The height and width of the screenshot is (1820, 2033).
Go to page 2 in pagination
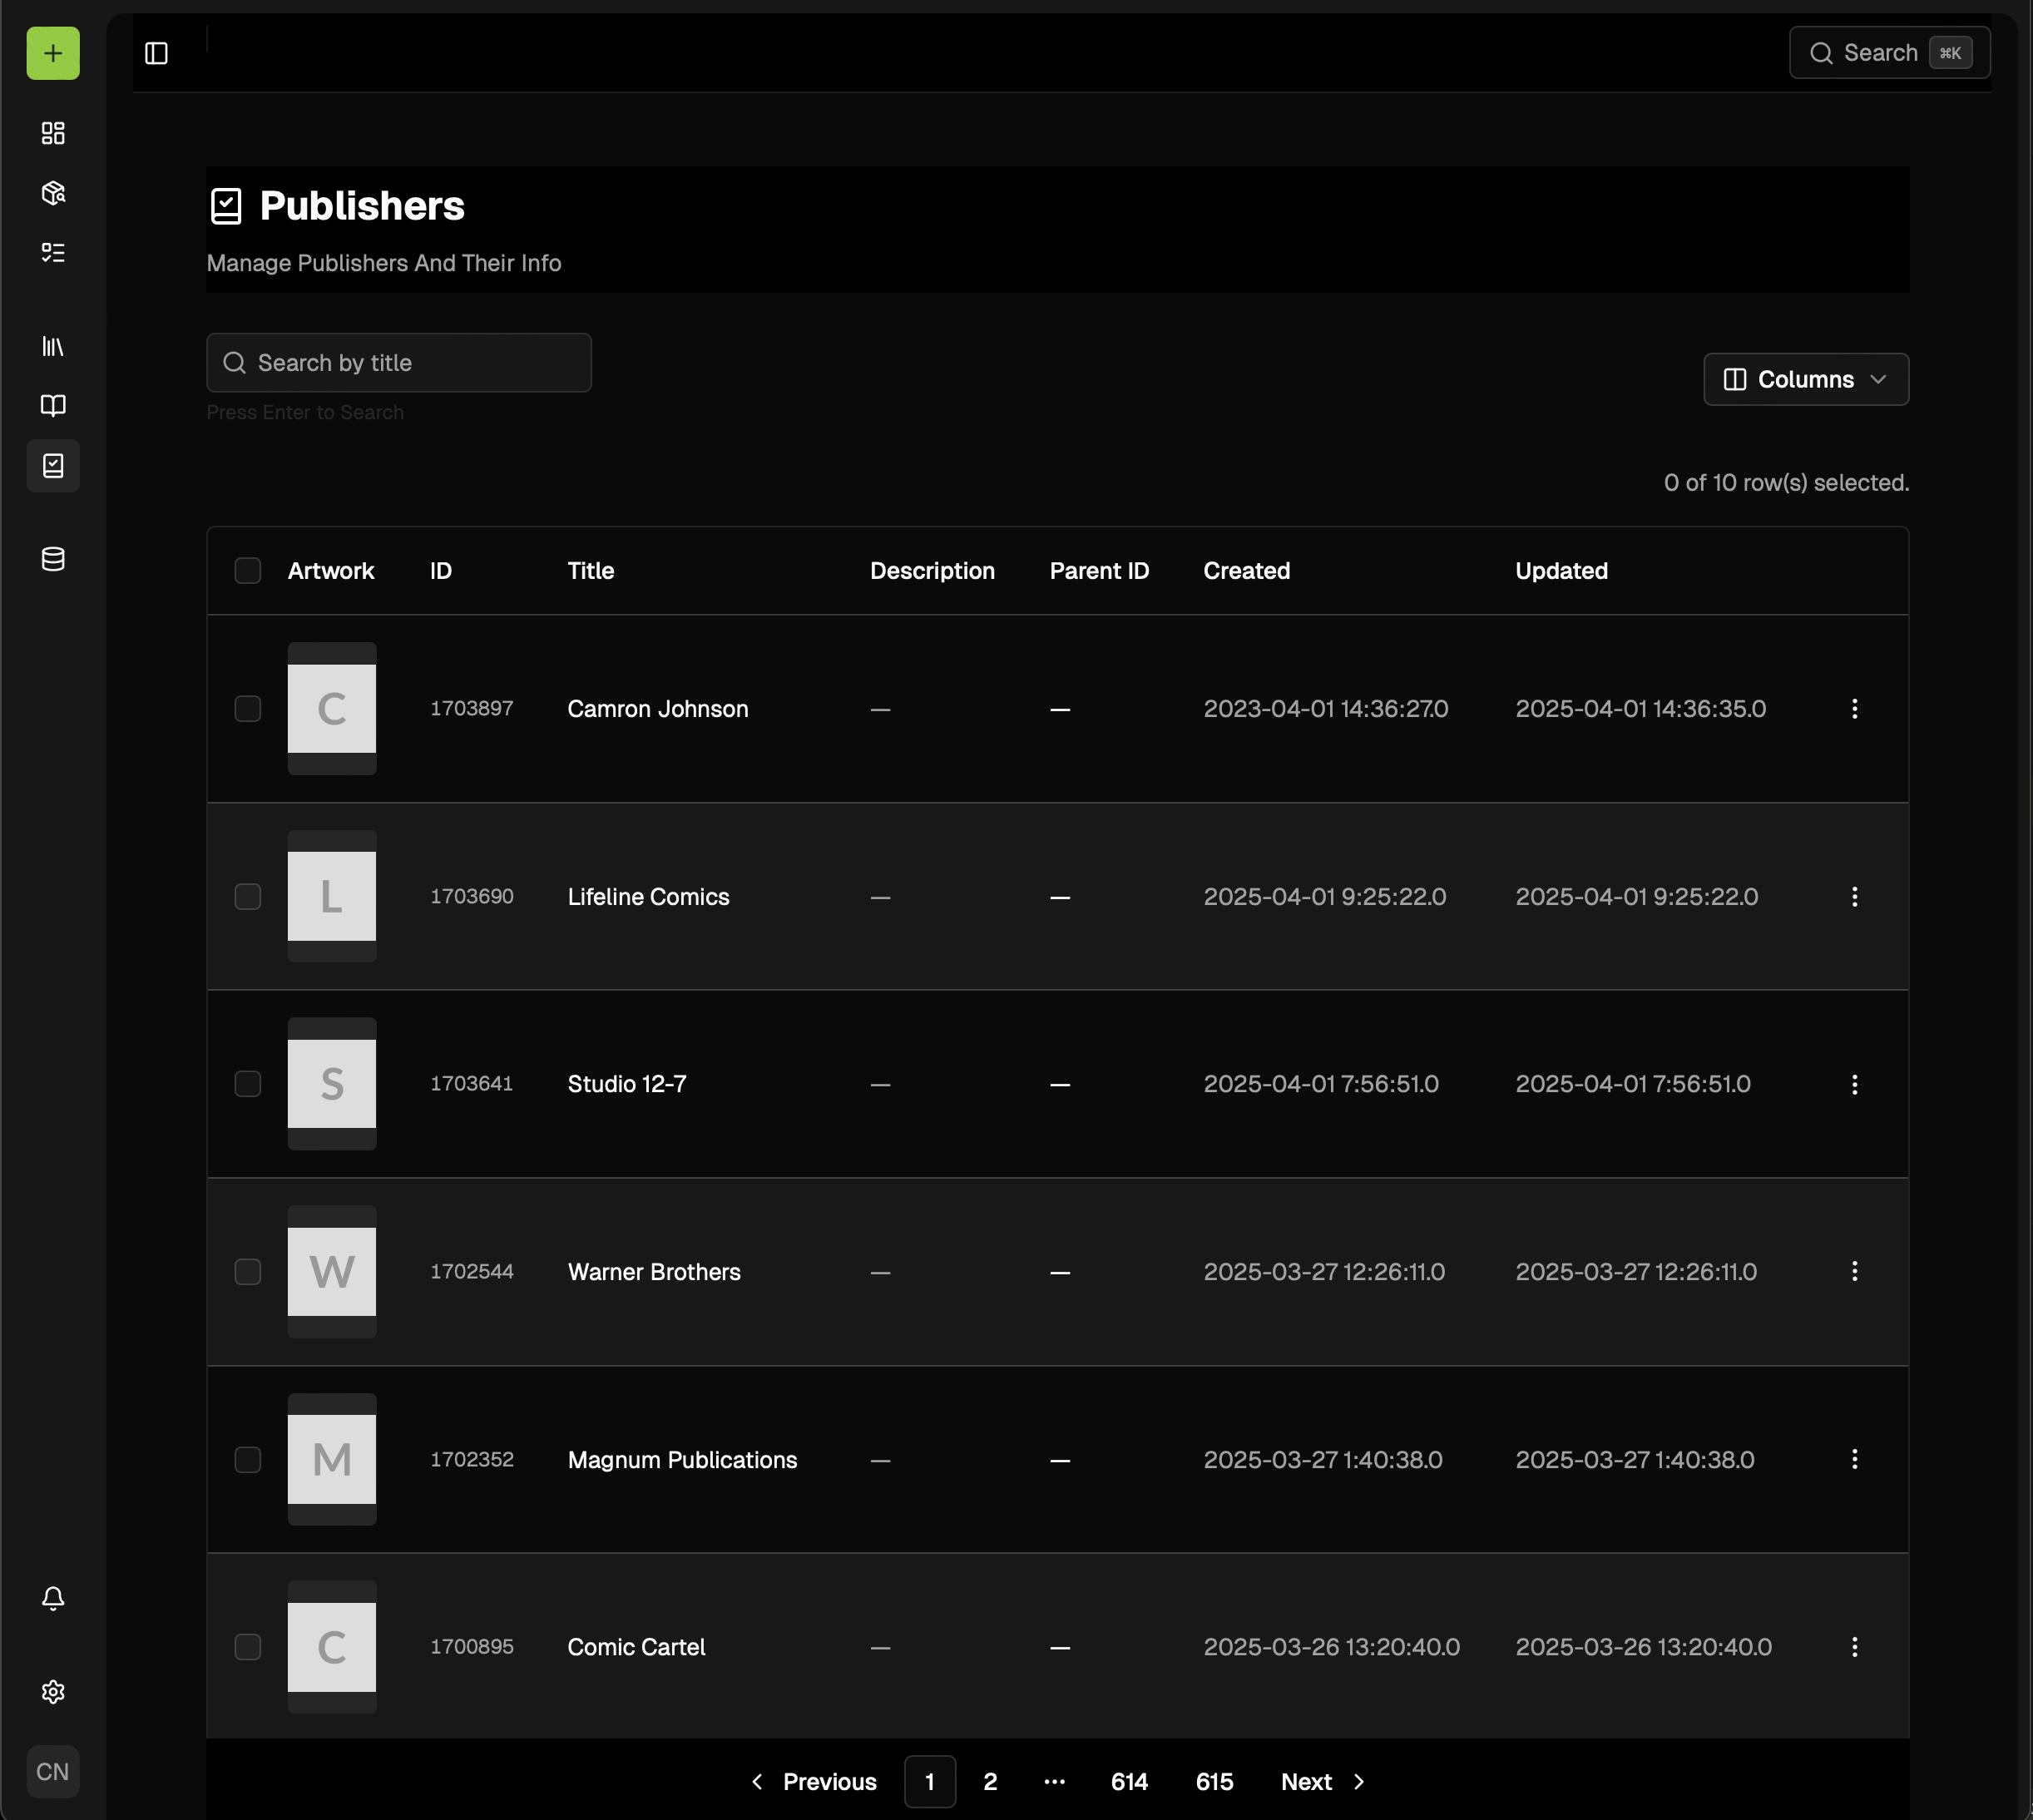(x=990, y=1782)
